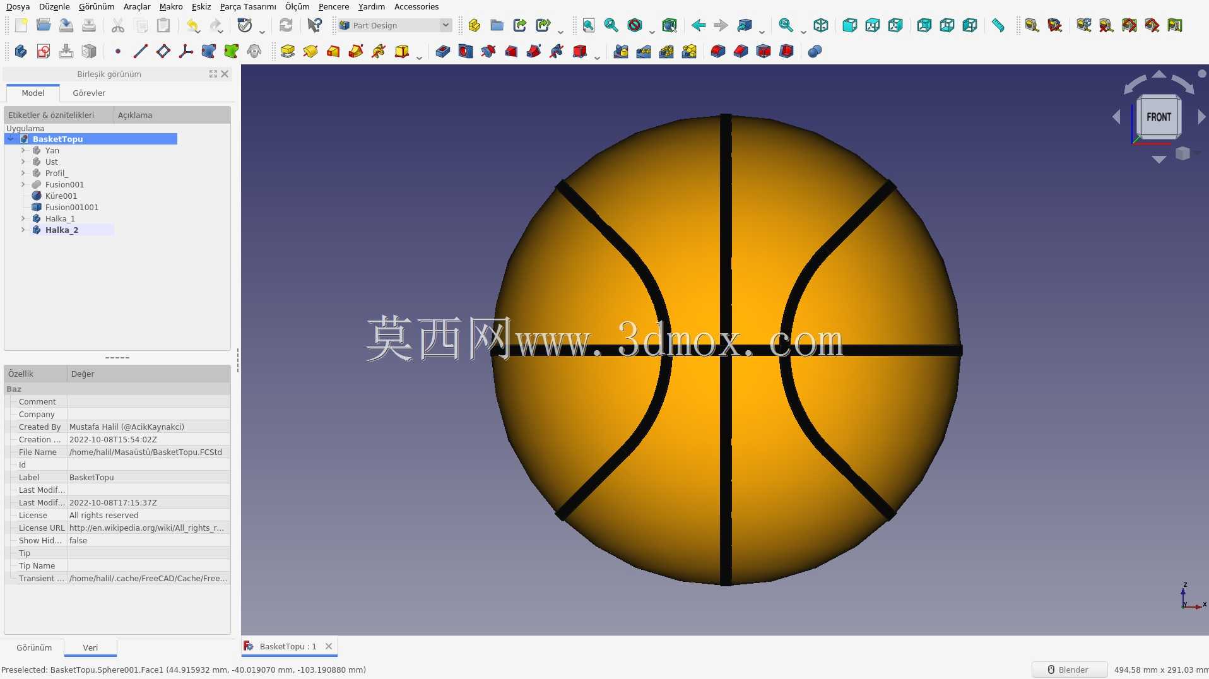Expand the Halka_2 tree node
This screenshot has width=1209, height=679.
pos(23,230)
